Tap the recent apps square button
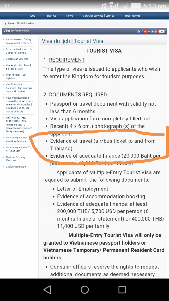 point(122,290)
